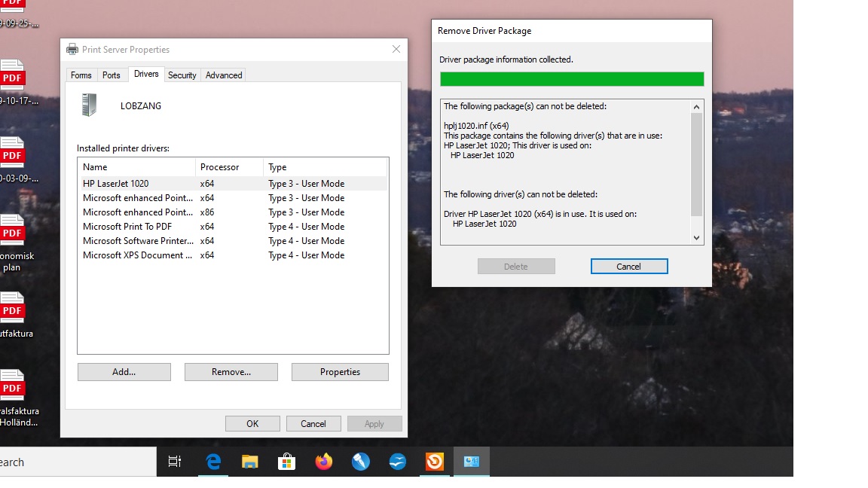Open File Explorer from the taskbar
Viewport: 868px width, 488px height.
[x=250, y=462]
